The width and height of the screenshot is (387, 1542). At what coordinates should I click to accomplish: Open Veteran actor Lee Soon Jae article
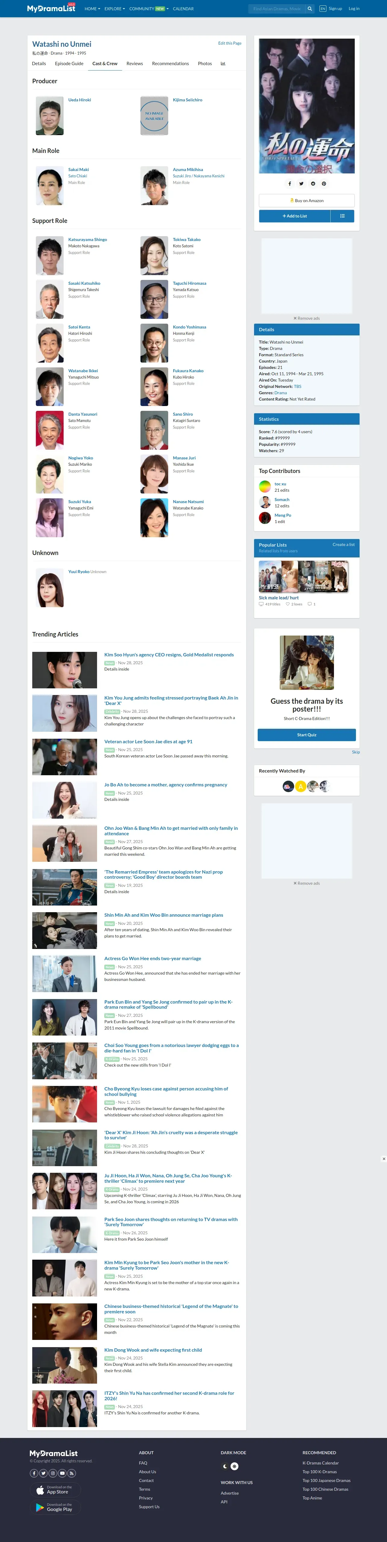point(148,742)
